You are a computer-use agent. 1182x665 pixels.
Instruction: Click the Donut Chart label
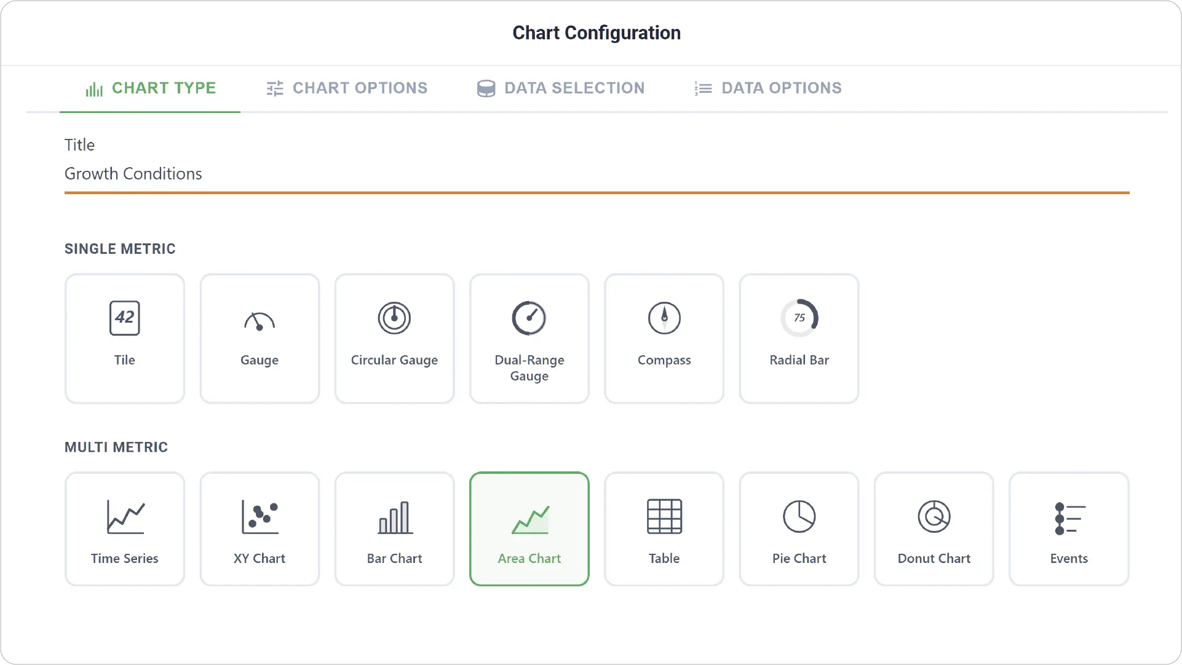934,559
